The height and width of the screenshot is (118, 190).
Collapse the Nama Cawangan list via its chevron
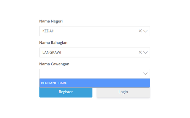click(x=145, y=74)
